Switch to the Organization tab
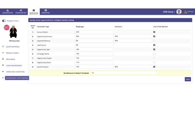 [8, 12]
